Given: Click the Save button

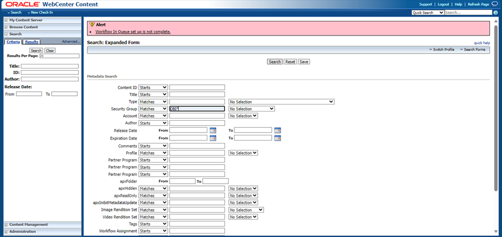Looking at the screenshot, I should tap(304, 62).
